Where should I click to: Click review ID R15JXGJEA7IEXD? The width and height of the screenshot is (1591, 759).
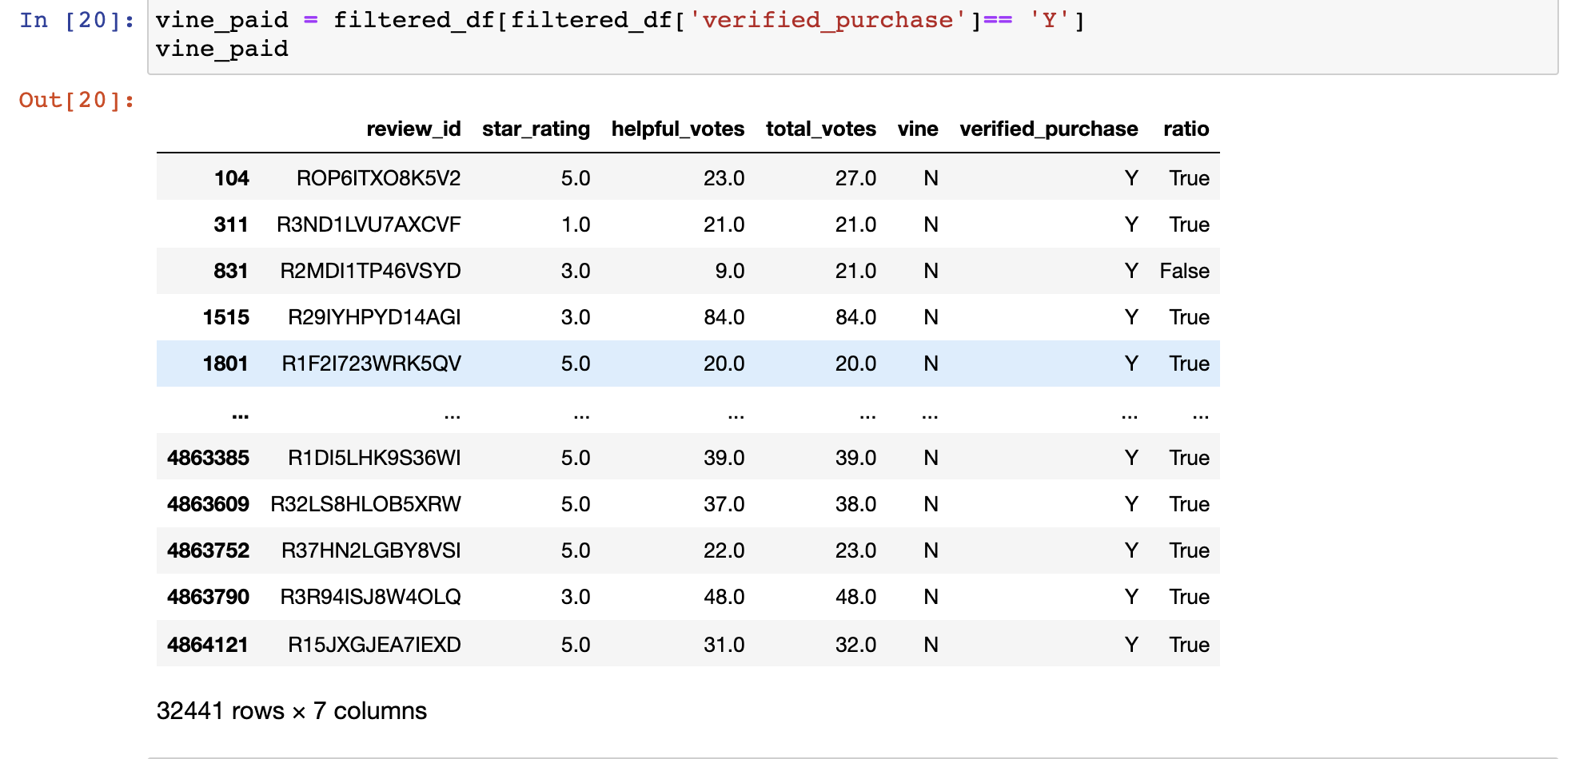click(x=374, y=645)
